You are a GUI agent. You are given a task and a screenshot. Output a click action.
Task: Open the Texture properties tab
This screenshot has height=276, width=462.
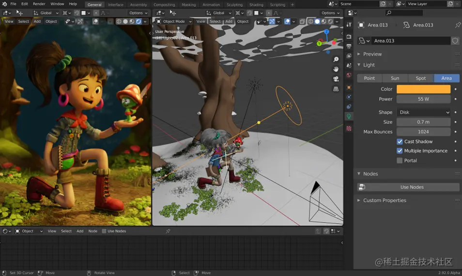coord(349,129)
